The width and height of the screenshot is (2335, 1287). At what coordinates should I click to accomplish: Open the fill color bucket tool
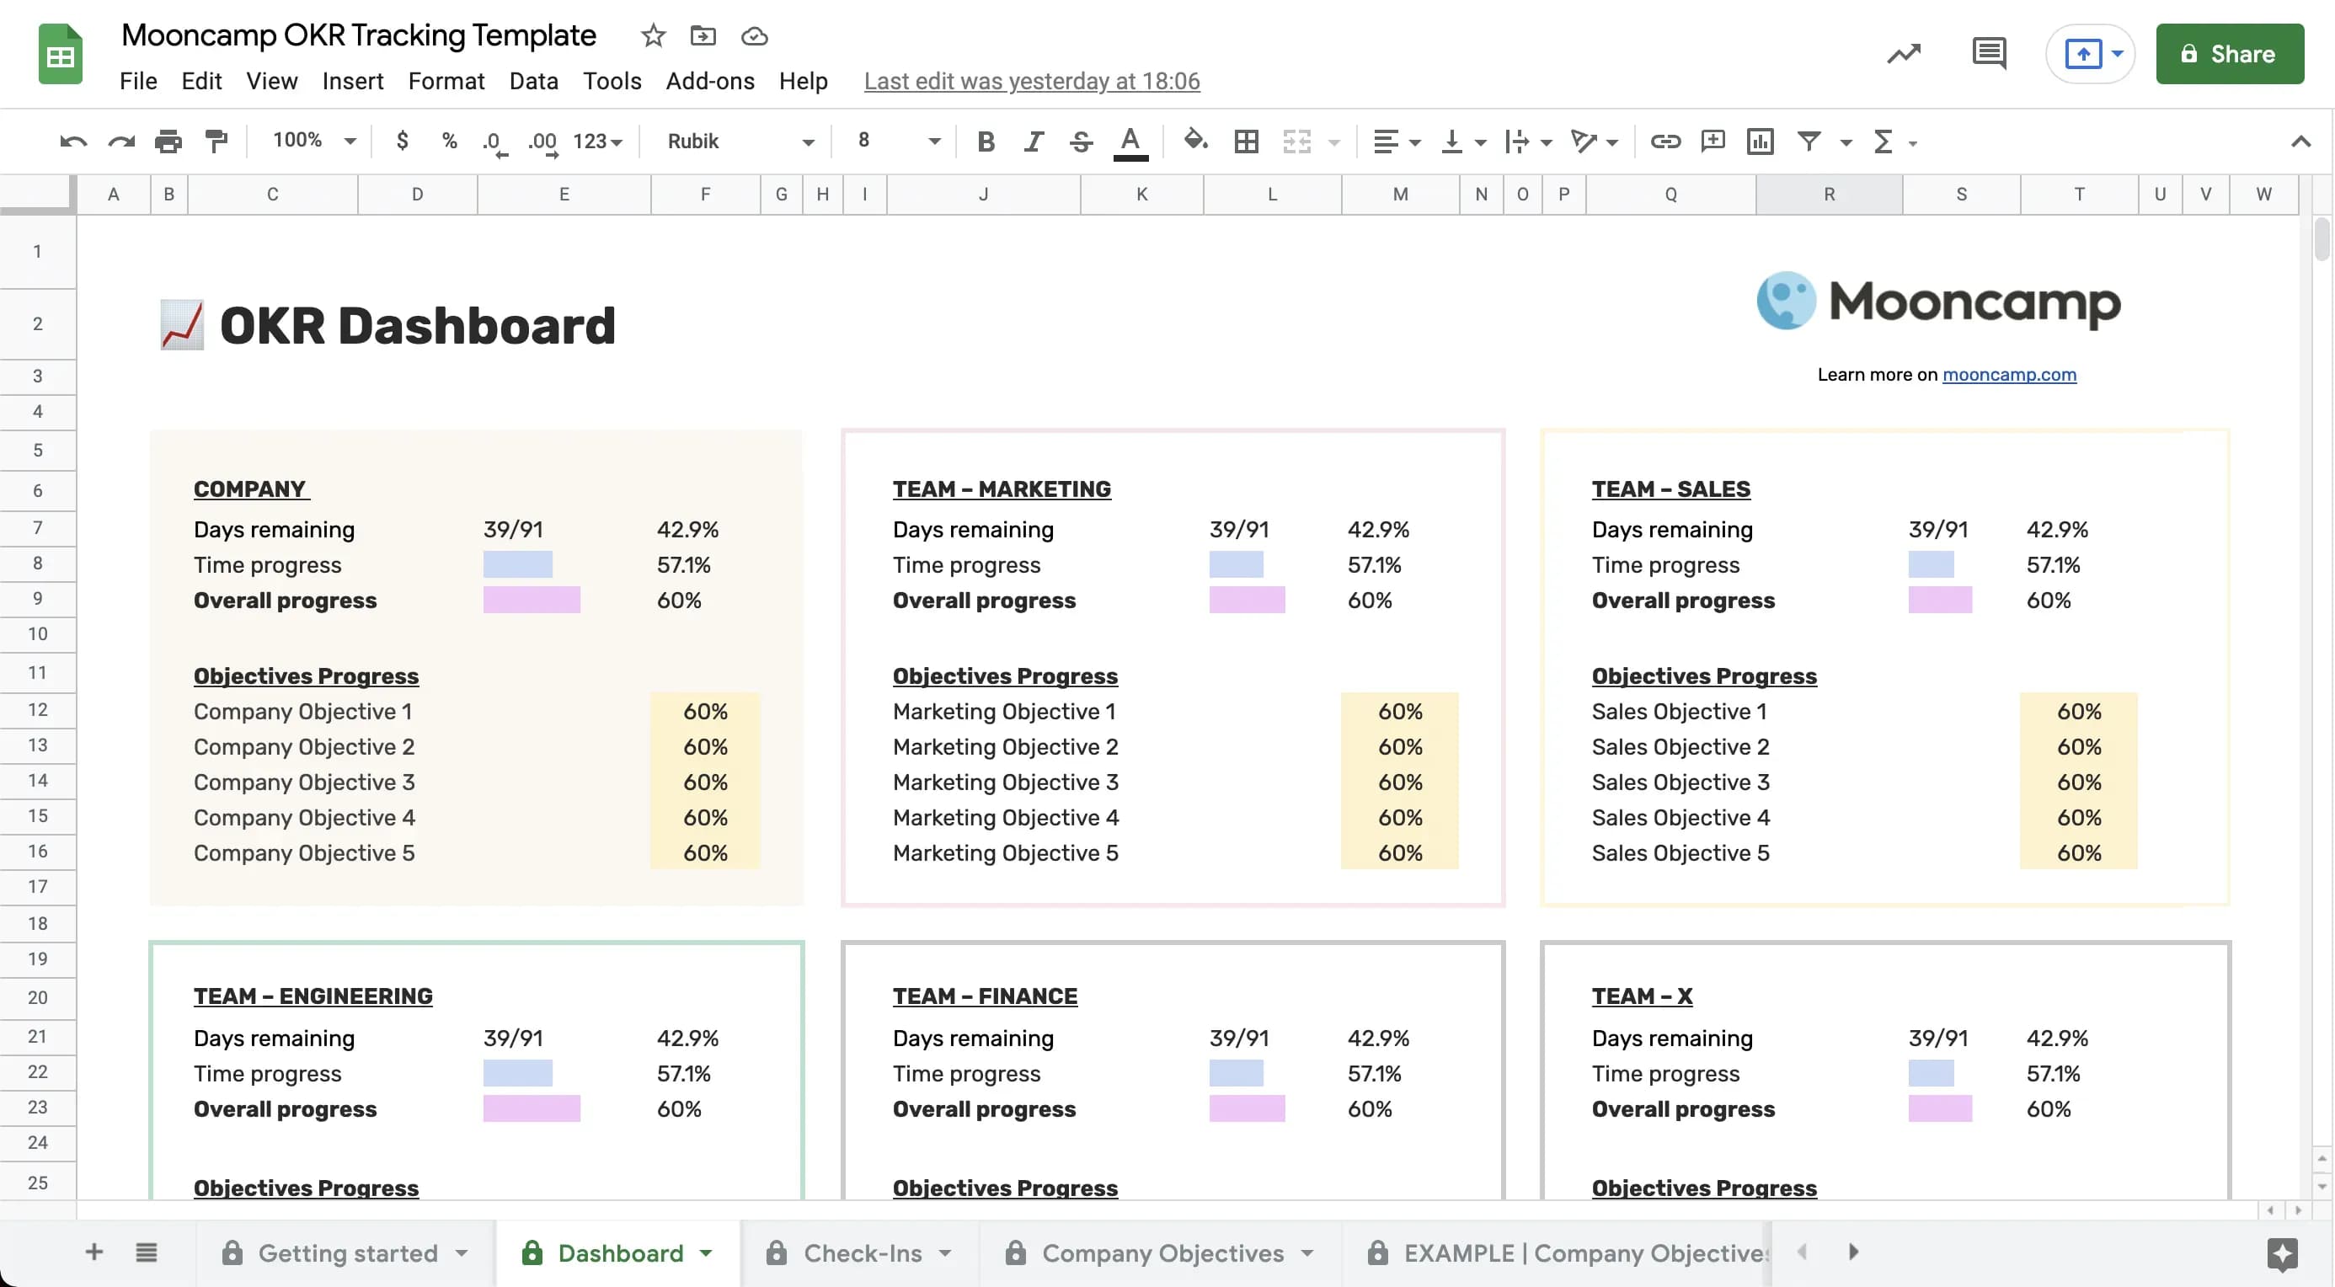tap(1195, 141)
